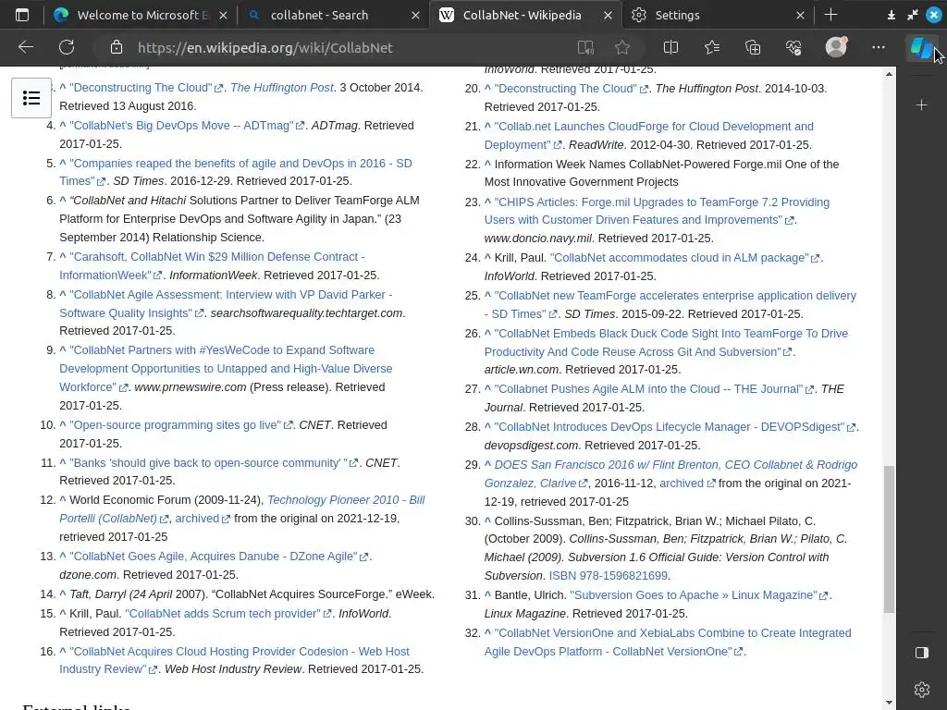Click archived link in reference 12
Viewport: 947px width, 710px height.
click(197, 519)
